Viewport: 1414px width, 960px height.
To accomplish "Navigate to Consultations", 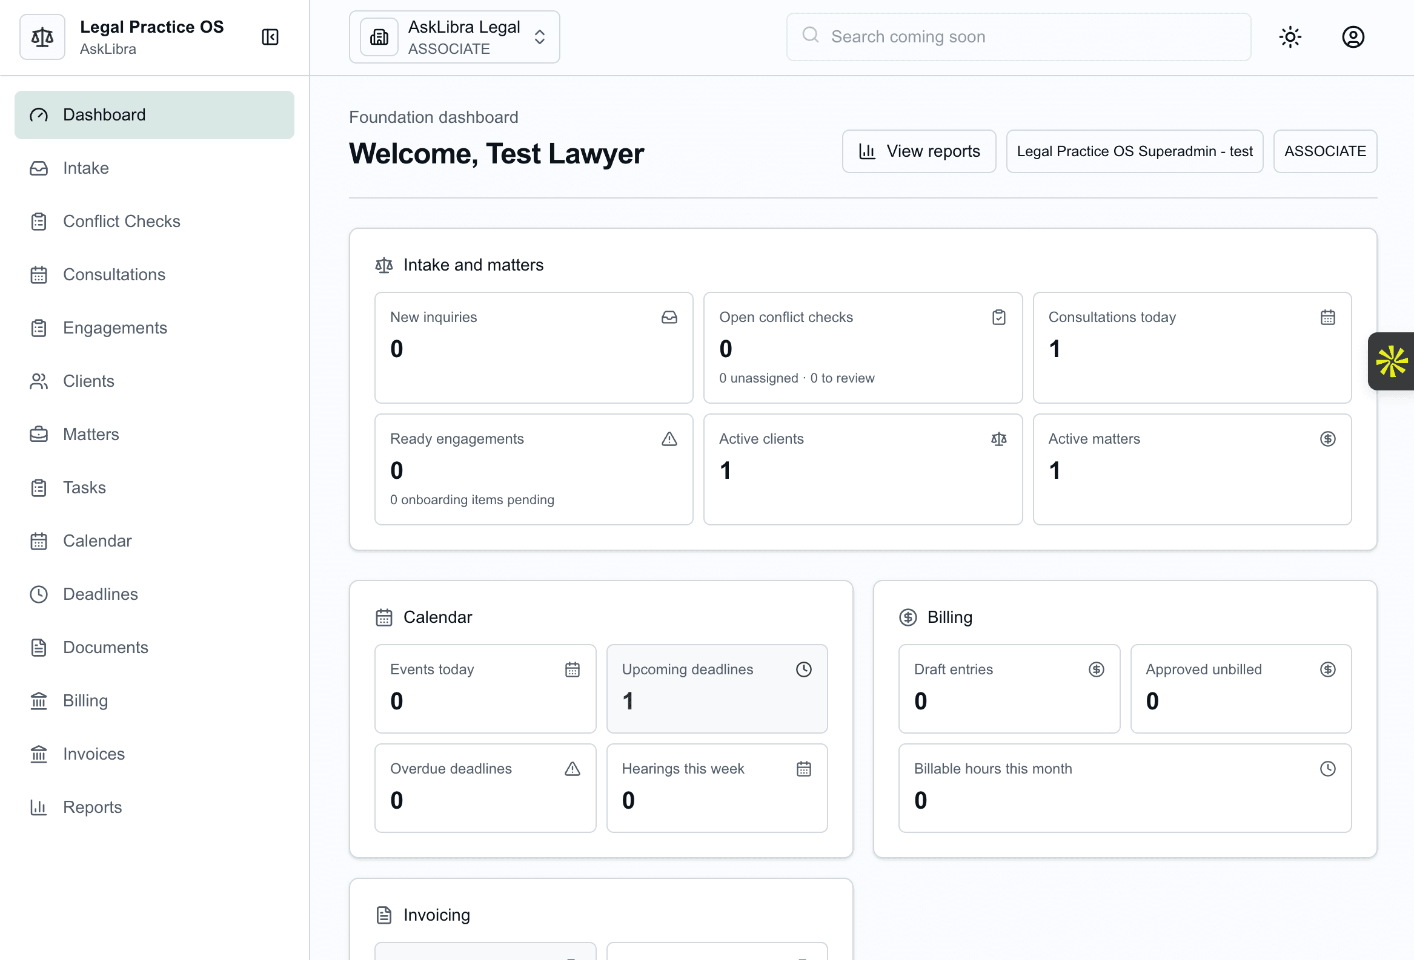I will (154, 275).
